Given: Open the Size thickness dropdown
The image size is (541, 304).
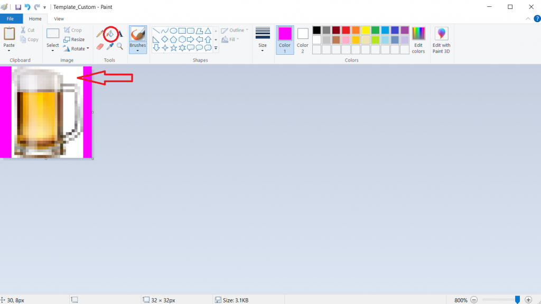Looking at the screenshot, I should tap(263, 40).
